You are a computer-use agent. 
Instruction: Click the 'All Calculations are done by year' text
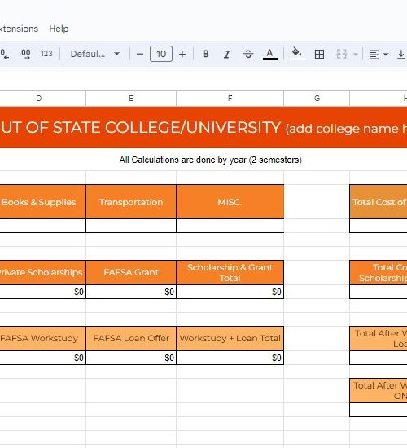[x=211, y=160]
